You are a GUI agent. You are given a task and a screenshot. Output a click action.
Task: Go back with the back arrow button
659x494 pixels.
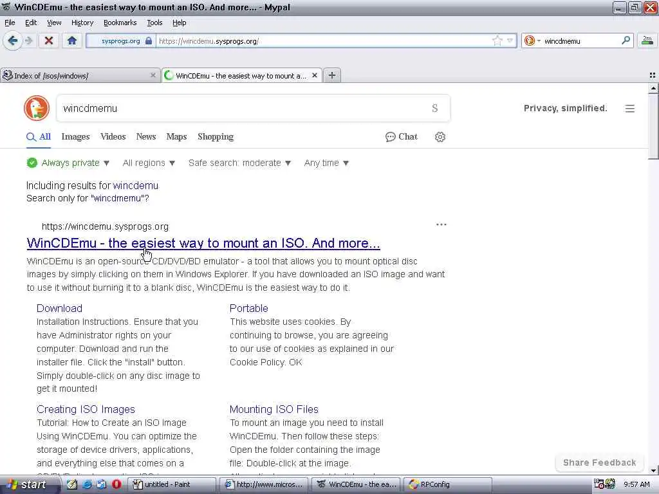pos(13,41)
